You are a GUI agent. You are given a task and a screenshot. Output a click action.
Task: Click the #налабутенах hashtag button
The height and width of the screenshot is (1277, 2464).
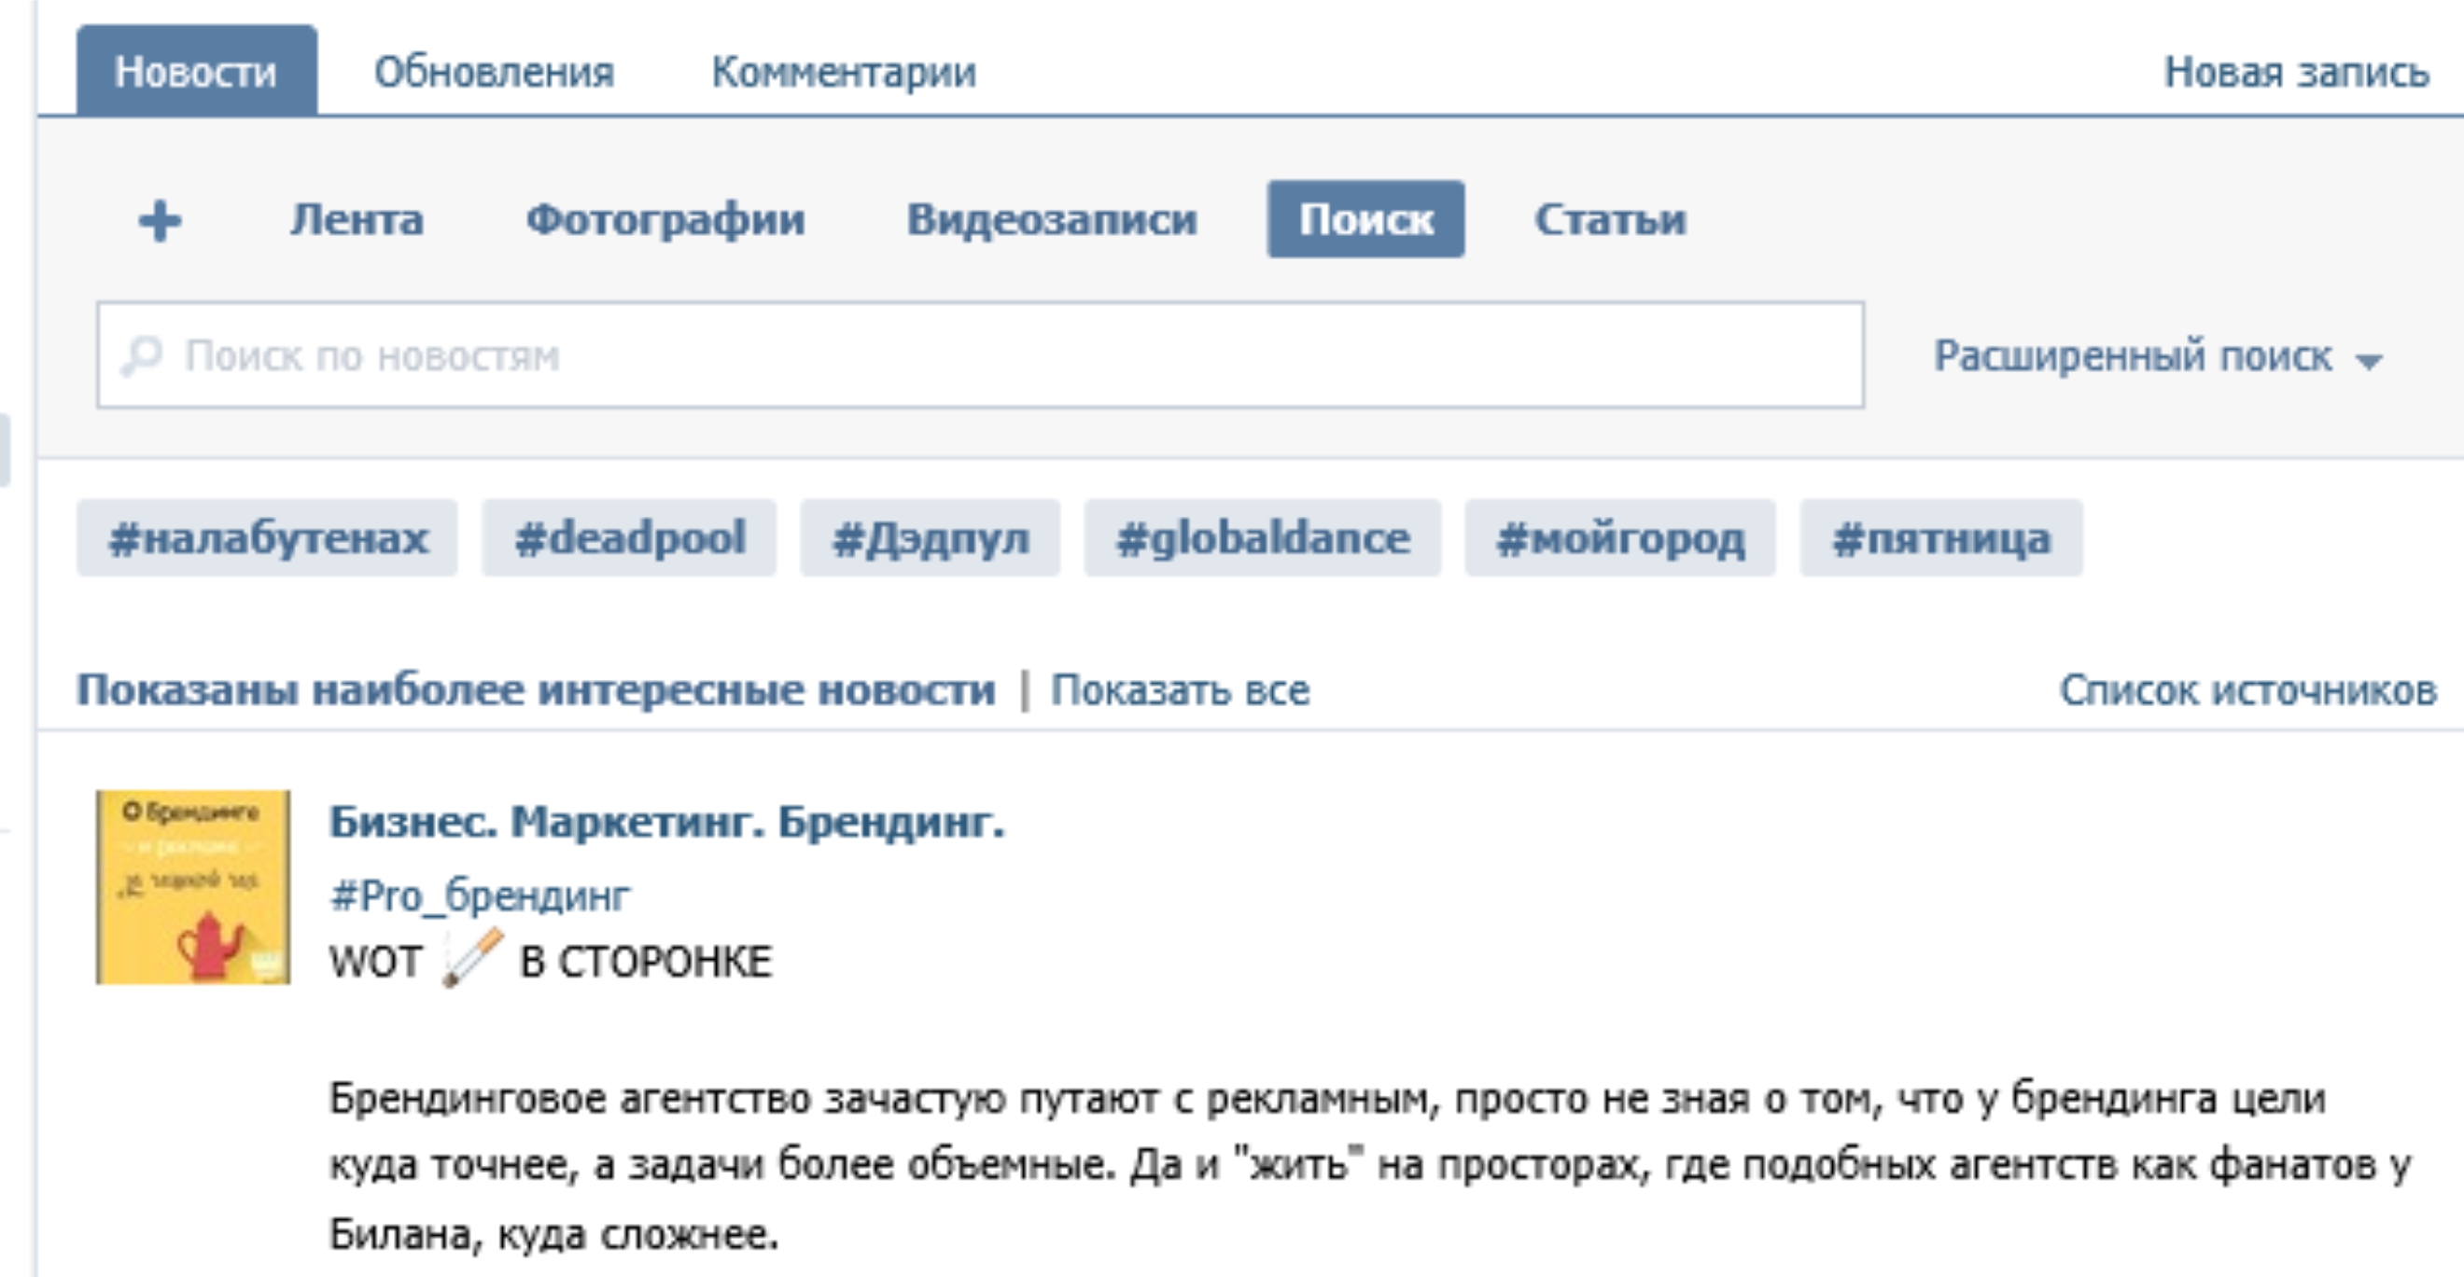(x=268, y=538)
